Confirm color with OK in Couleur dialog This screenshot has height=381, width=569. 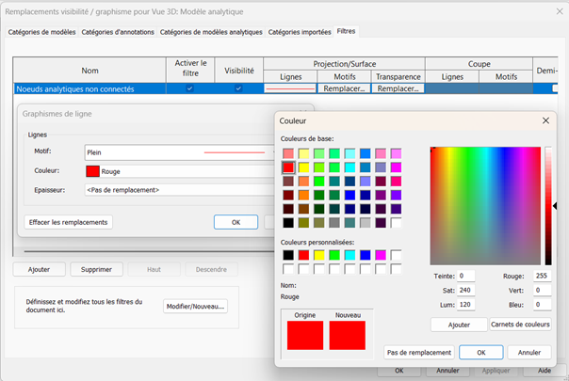click(481, 353)
